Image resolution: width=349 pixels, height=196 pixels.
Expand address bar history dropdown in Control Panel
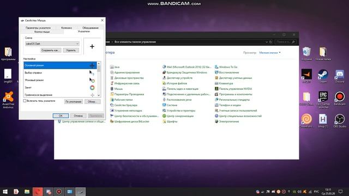[267, 42]
